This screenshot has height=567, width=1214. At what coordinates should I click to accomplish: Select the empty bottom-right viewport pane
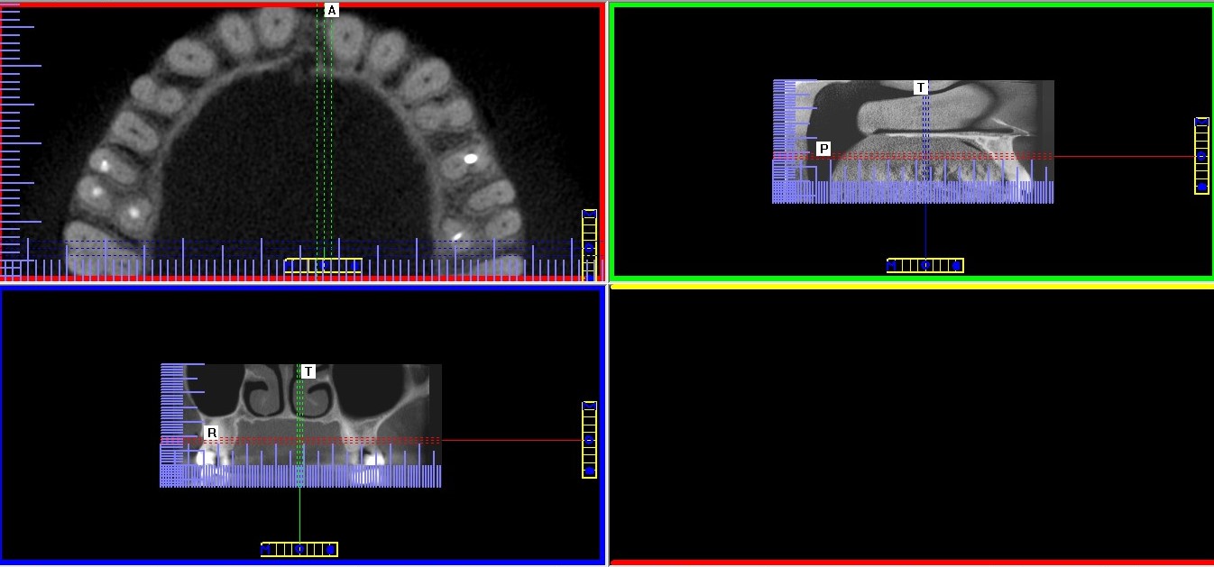point(911,424)
